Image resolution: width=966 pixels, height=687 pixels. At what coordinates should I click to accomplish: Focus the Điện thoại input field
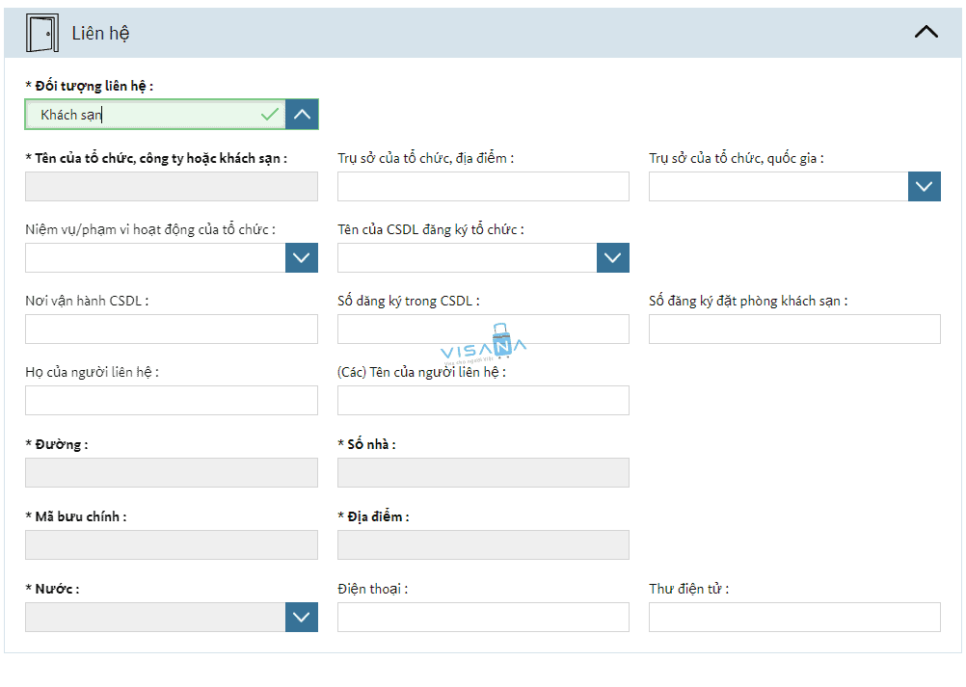[x=483, y=617]
